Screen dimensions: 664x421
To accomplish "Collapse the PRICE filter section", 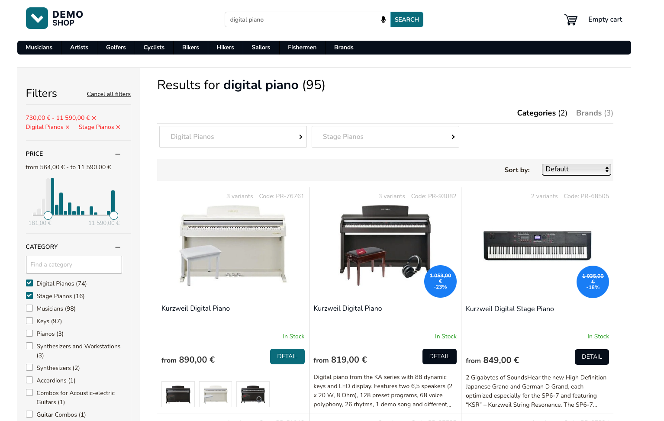I will (x=118, y=154).
